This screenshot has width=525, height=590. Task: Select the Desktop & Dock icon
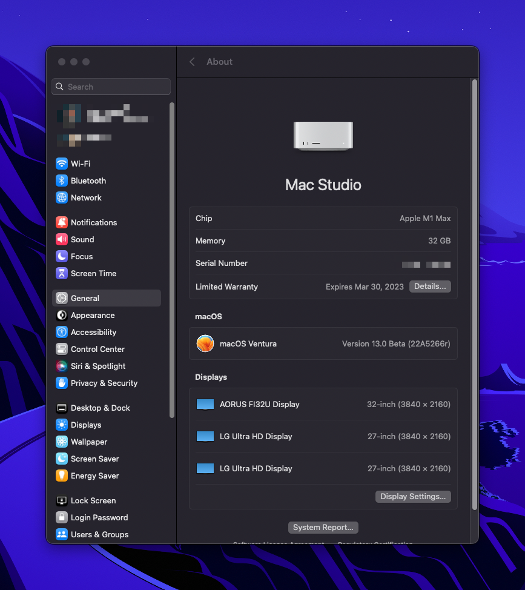coord(62,408)
